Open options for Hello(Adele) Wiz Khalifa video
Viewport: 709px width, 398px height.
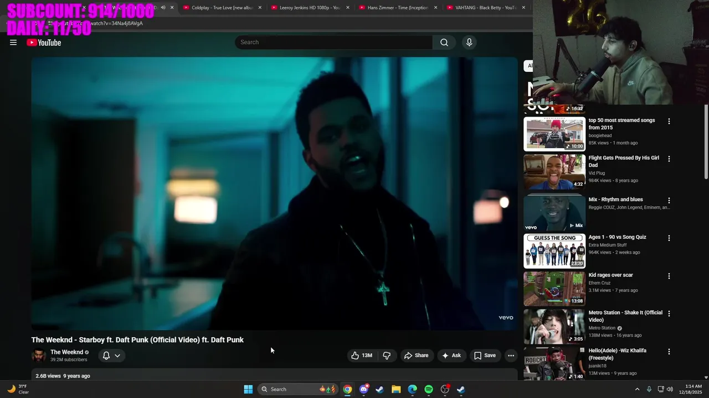(669, 351)
